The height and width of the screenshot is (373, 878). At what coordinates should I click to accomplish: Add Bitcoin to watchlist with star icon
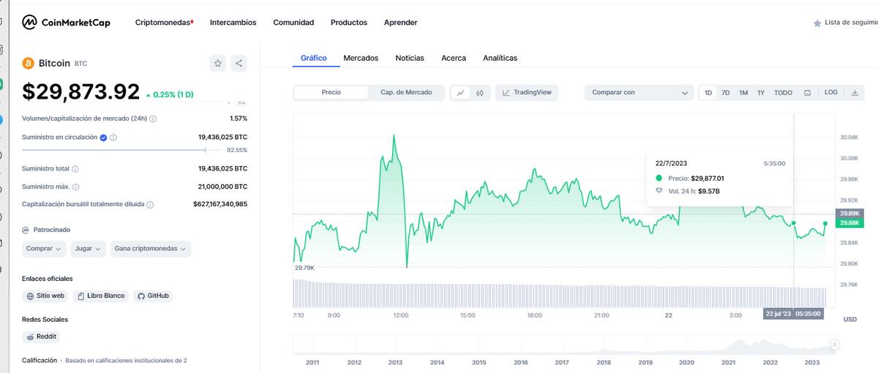pyautogui.click(x=218, y=64)
